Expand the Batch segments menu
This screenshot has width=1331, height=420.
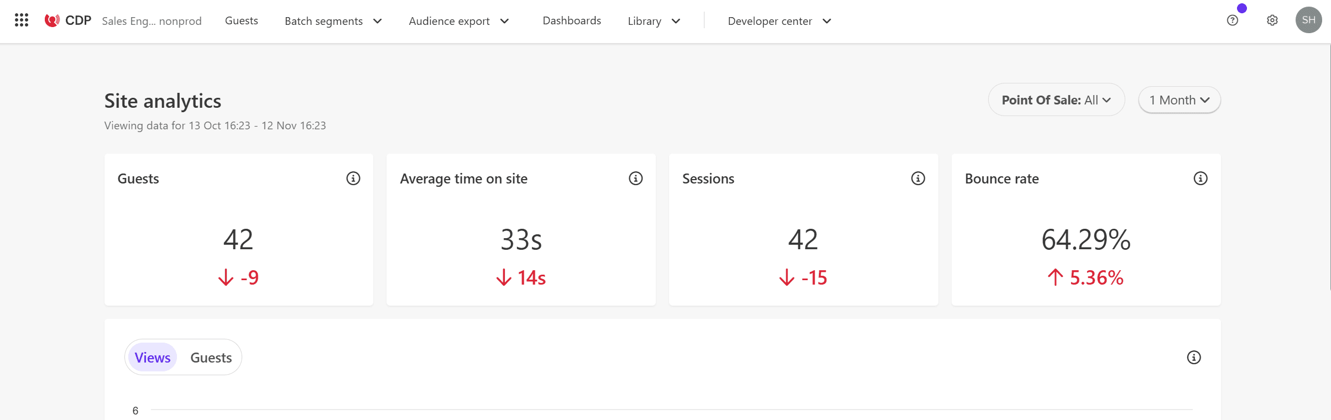333,21
